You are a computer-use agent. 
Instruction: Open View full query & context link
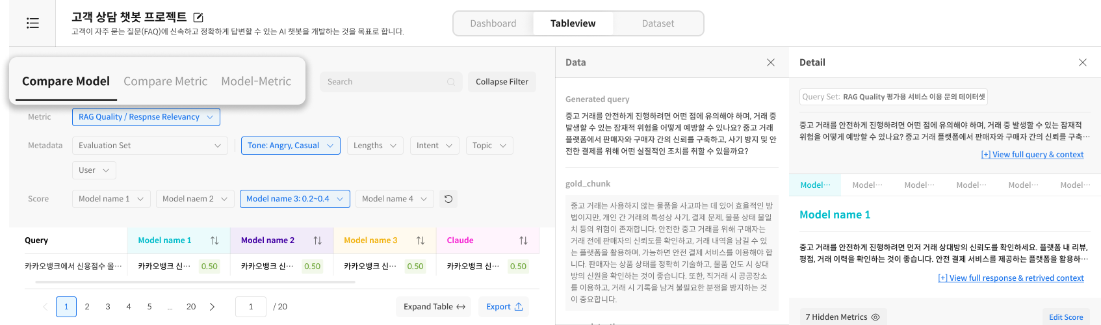[1032, 155]
